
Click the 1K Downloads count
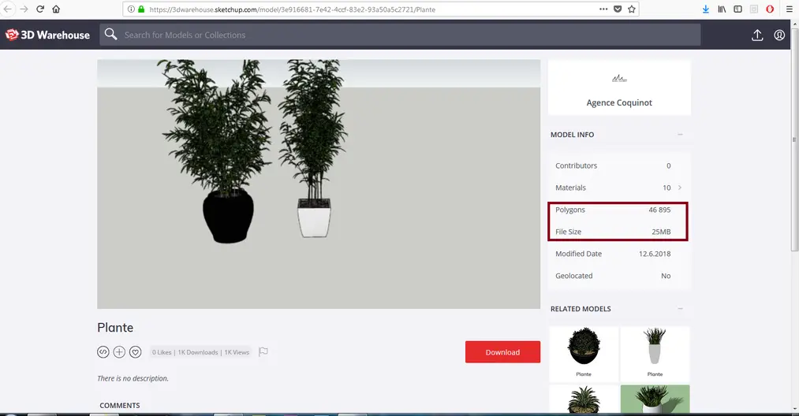click(x=198, y=352)
